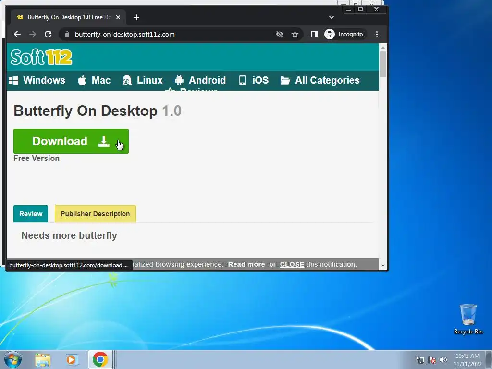Click the 'Free Version' label
This screenshot has height=369, width=492.
click(37, 158)
